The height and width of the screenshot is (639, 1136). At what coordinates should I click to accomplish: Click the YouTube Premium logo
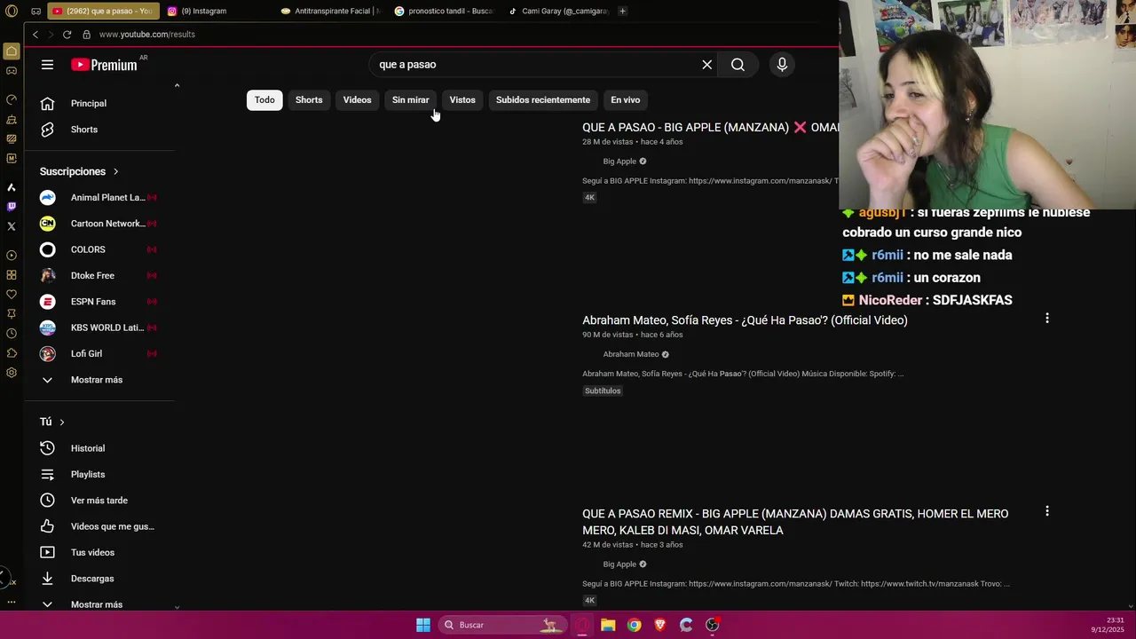point(105,65)
